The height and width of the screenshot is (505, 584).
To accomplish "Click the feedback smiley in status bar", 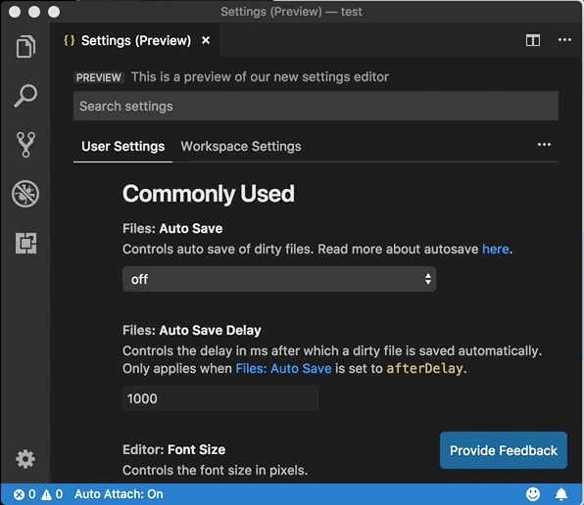I will point(533,494).
